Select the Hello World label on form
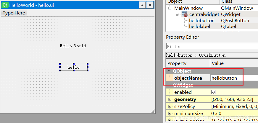 coord(73,46)
